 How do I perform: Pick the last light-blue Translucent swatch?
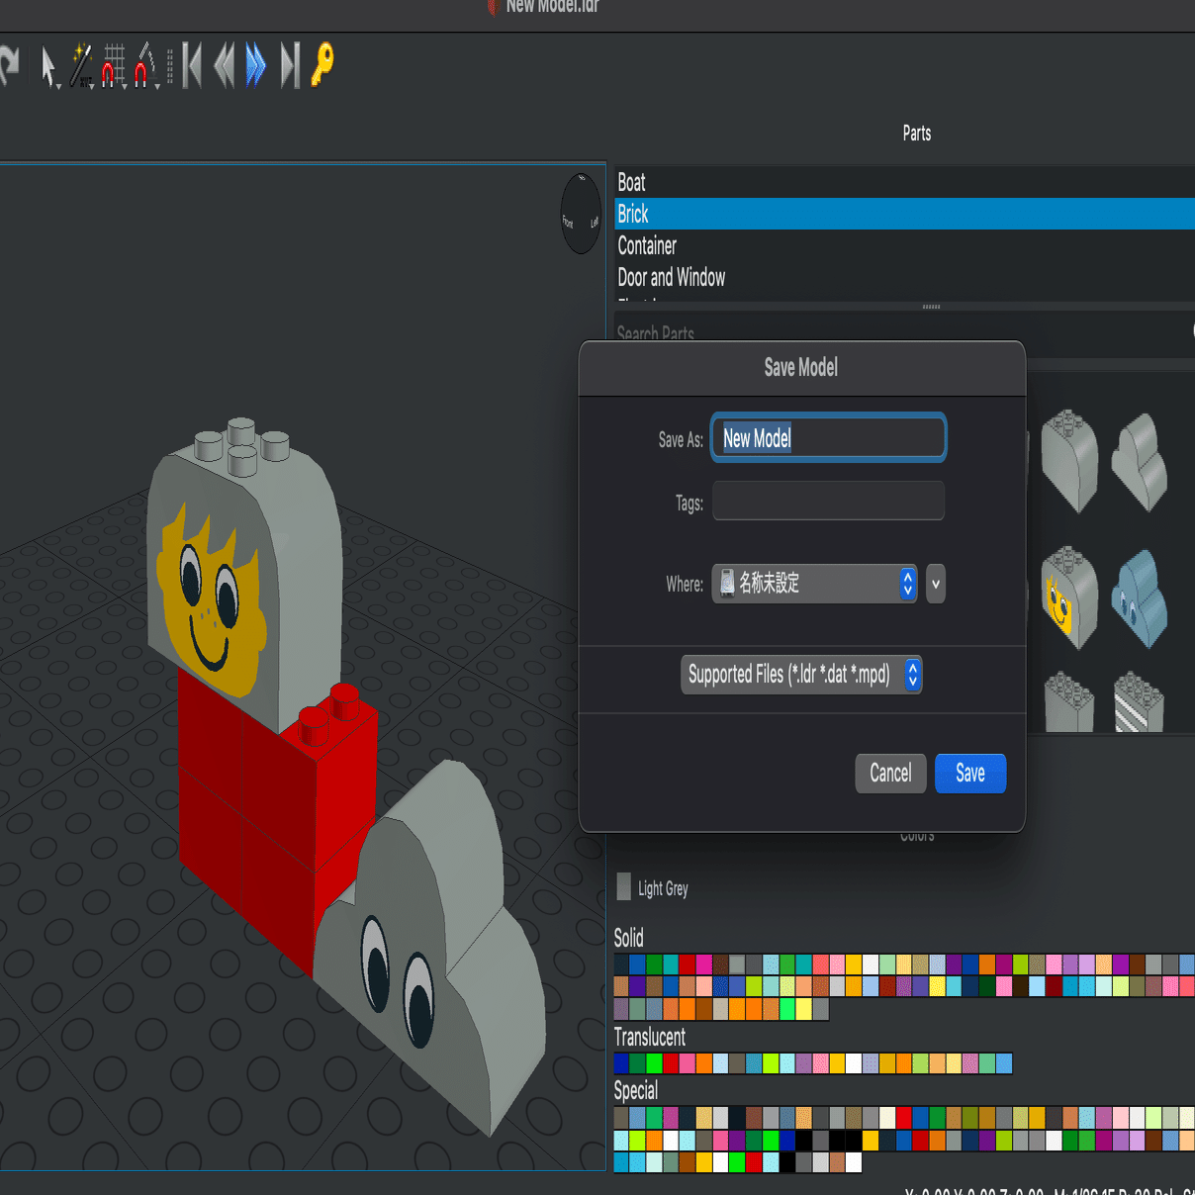[x=1004, y=1063]
